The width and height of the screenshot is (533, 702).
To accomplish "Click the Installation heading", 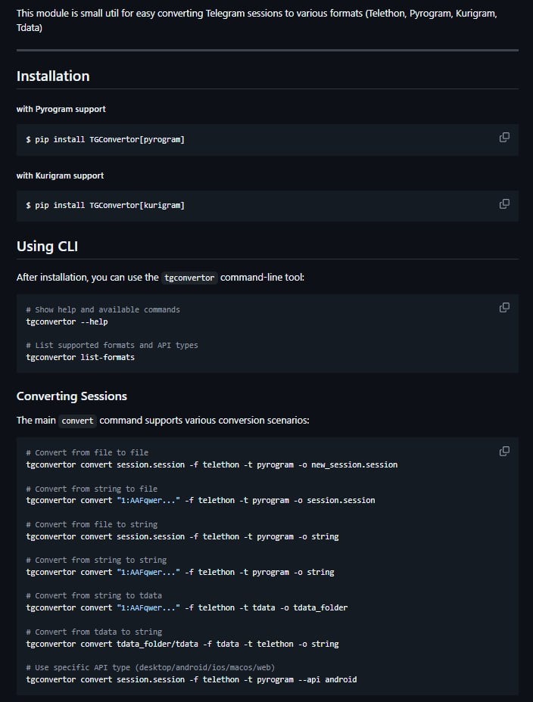I will (53, 76).
